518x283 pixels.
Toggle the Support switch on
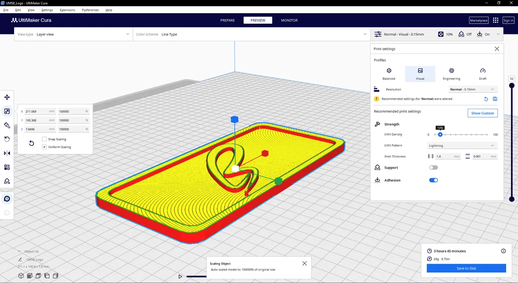pos(434,168)
